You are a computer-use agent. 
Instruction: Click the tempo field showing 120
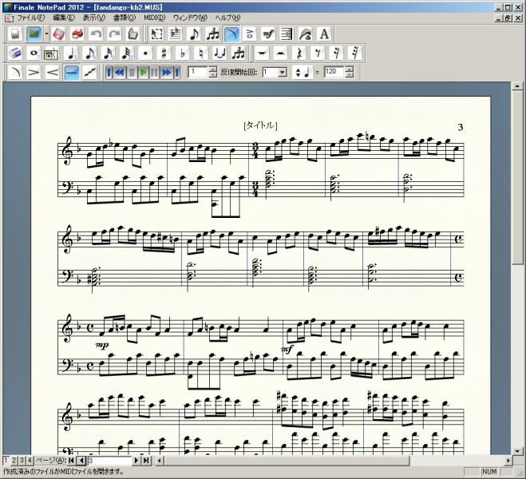[334, 72]
